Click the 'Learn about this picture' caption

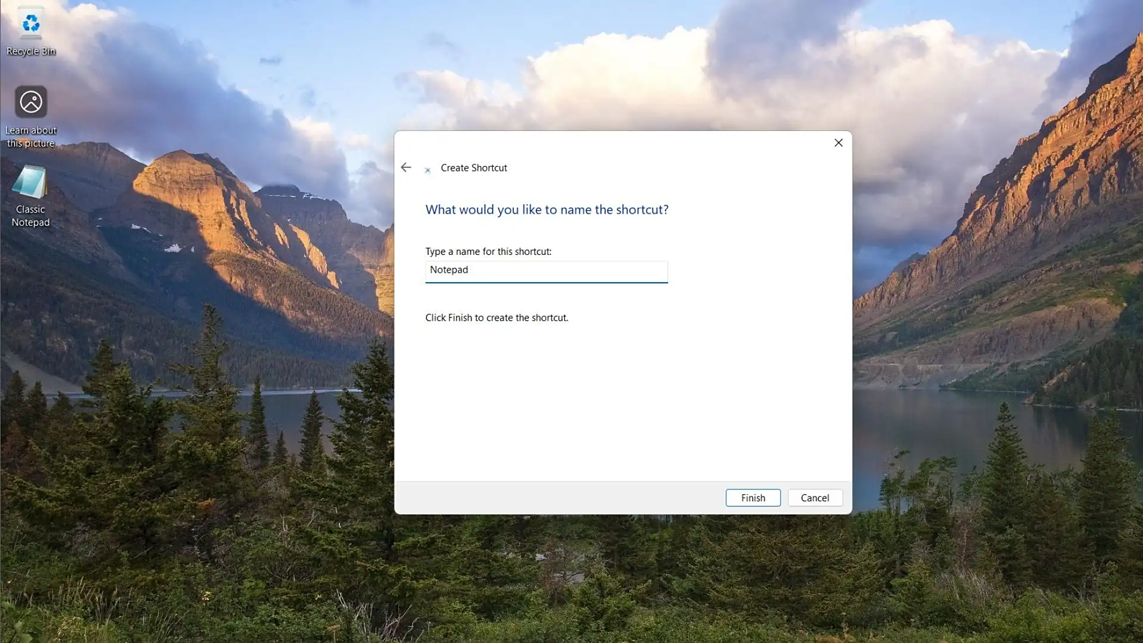pos(31,137)
